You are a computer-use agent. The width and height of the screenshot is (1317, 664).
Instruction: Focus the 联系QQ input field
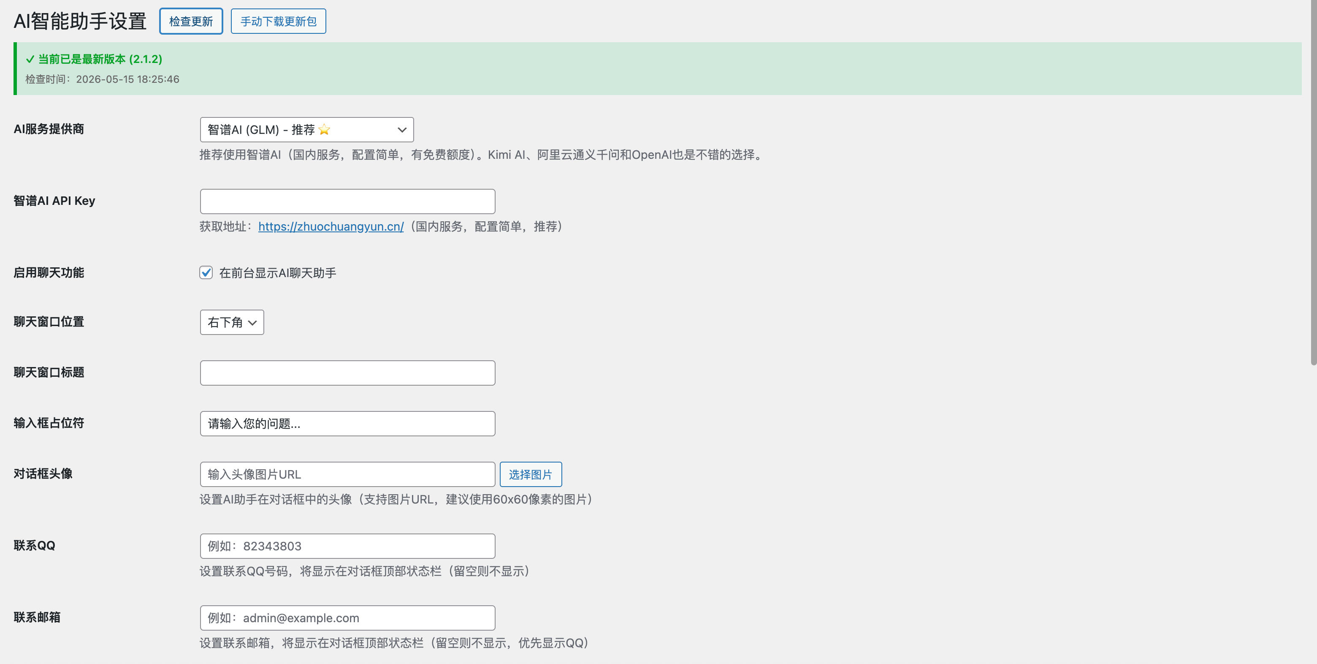(348, 546)
